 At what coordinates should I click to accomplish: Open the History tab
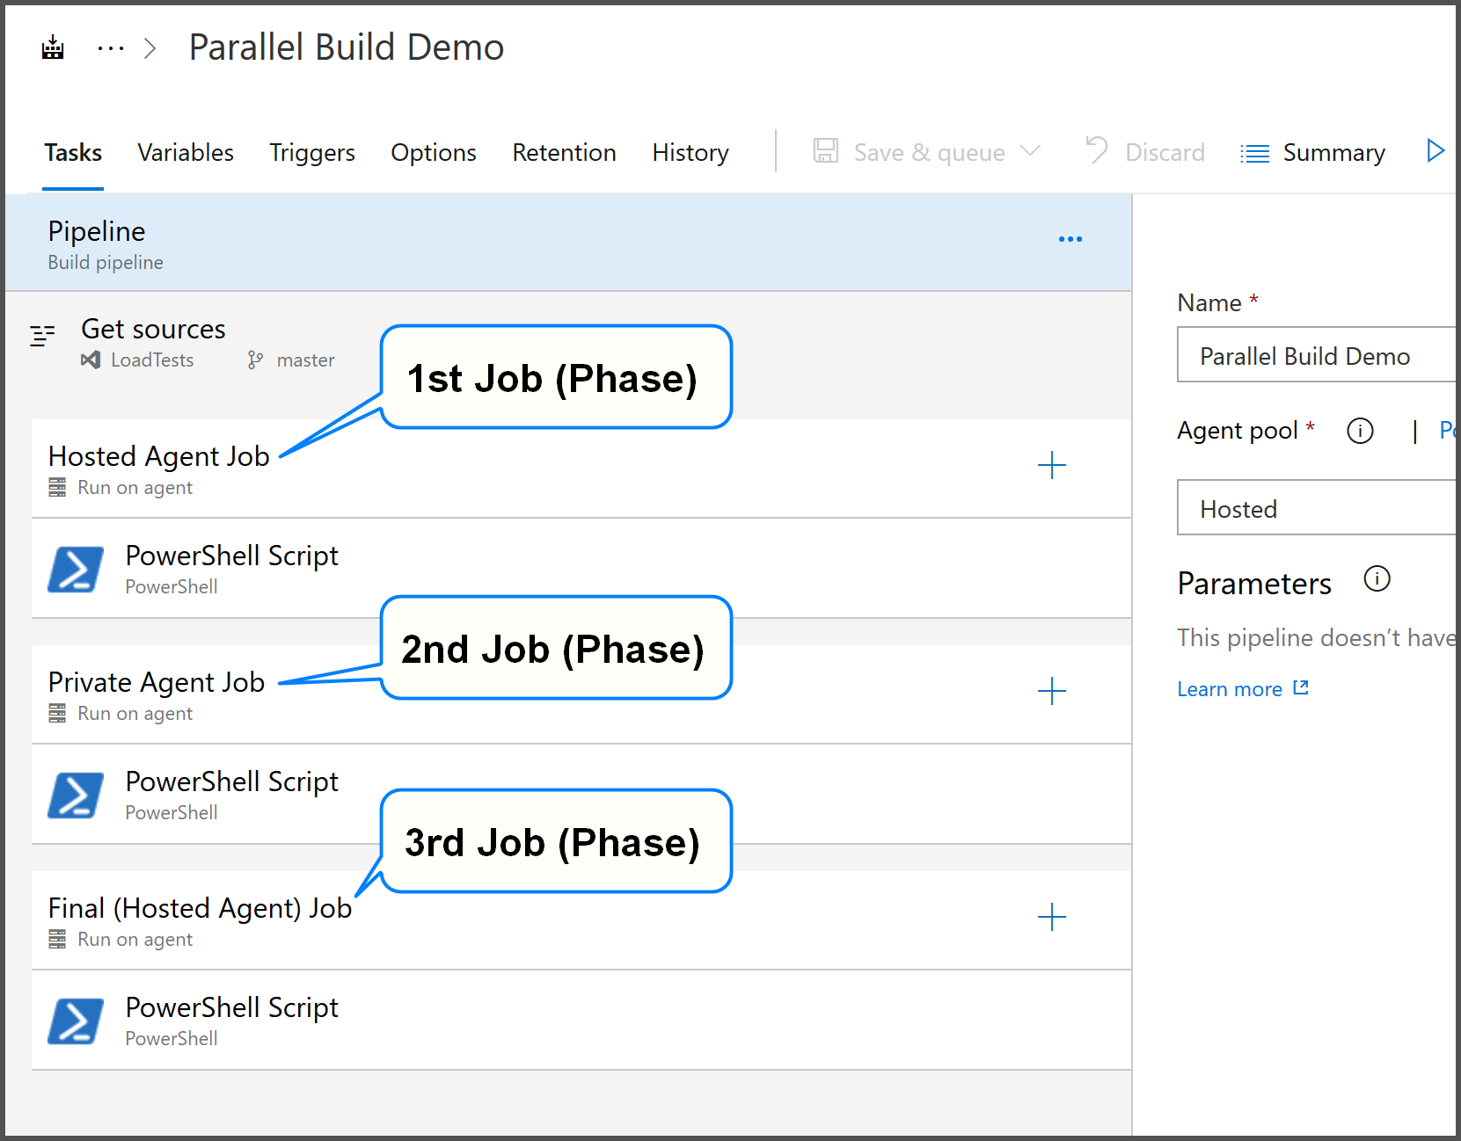pos(690,152)
